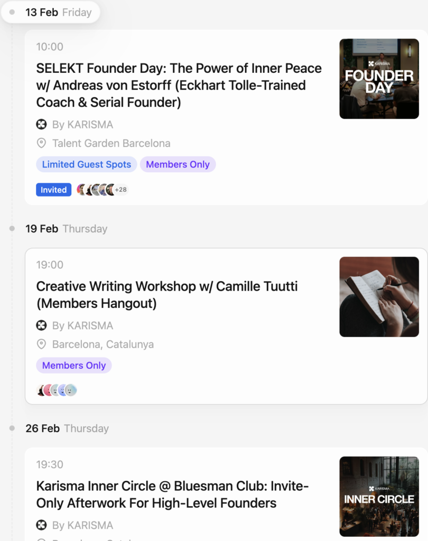This screenshot has width=428, height=541.
Task: Open Creative Writing Workshop w/ Camille Tuutti
Action: [x=166, y=295]
